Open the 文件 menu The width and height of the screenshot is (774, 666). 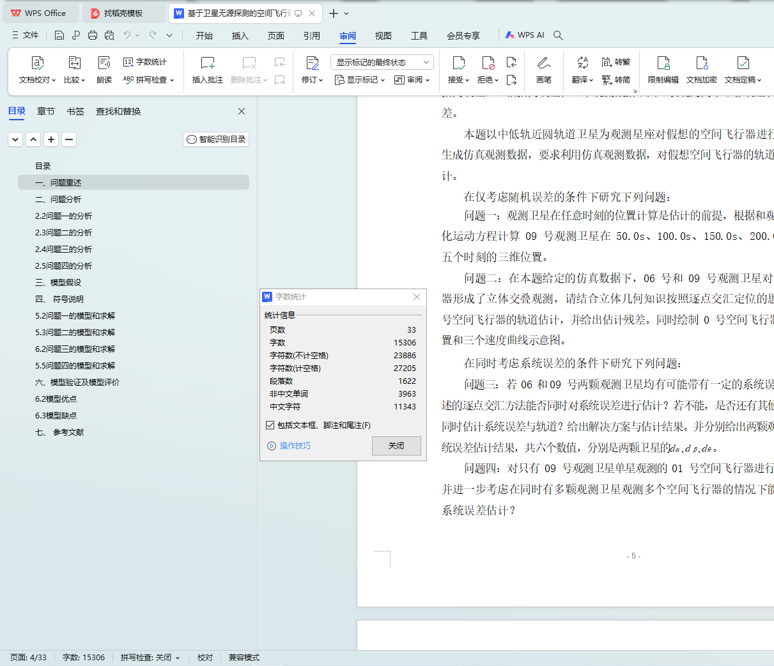[26, 35]
